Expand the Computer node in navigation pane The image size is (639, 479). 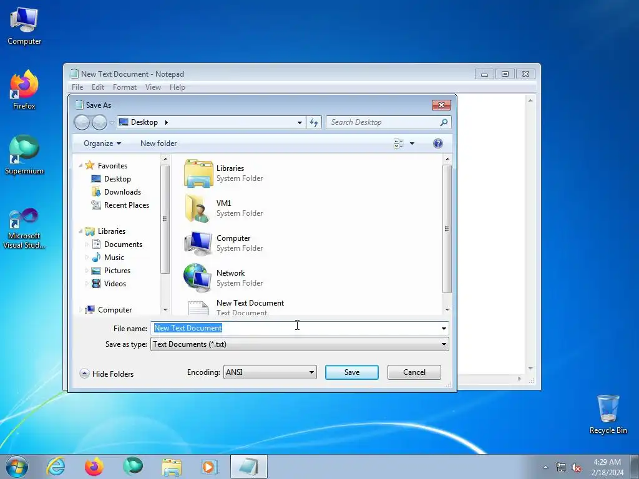click(x=80, y=310)
